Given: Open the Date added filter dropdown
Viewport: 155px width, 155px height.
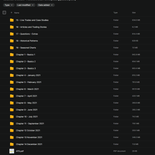Looking at the screenshot, I should tap(45, 5).
